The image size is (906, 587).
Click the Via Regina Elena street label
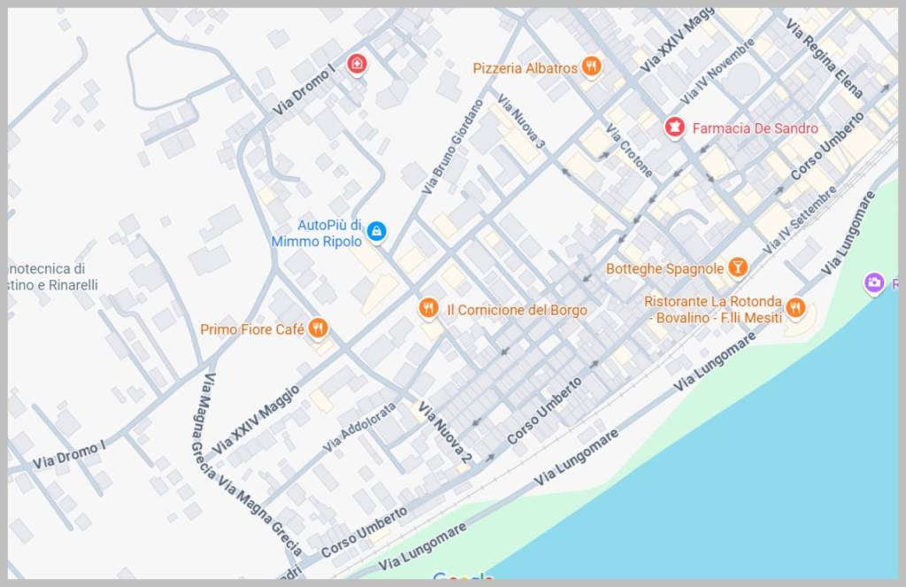pyautogui.click(x=825, y=57)
